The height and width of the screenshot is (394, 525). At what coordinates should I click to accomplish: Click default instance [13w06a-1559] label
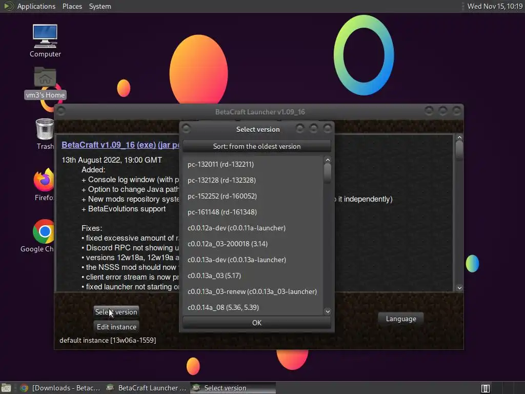point(108,341)
